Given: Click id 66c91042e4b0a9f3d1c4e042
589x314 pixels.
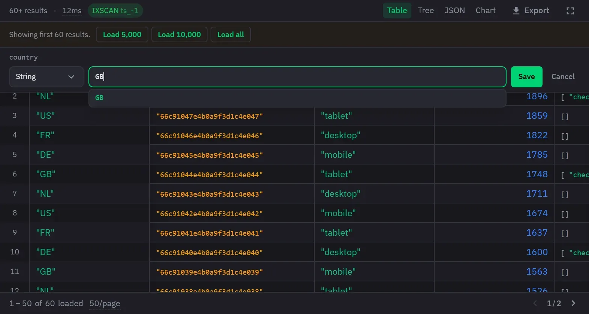Looking at the screenshot, I should point(209,214).
